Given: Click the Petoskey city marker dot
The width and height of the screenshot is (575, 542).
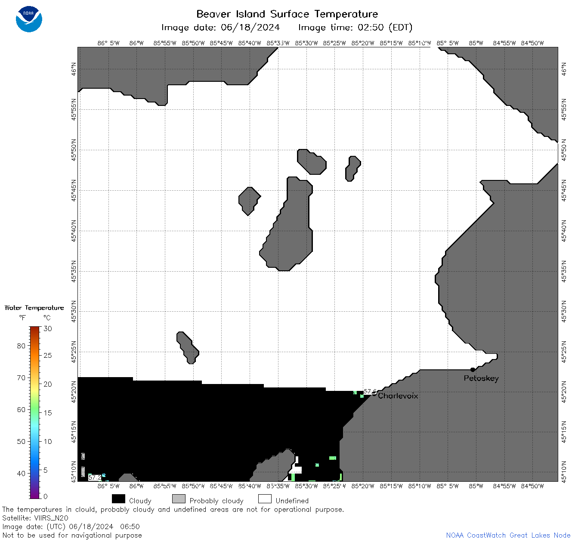Looking at the screenshot, I should [x=473, y=369].
